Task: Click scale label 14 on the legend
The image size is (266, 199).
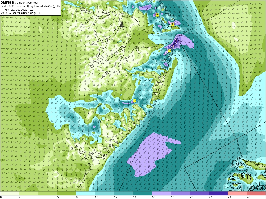Action: pyautogui.click(x=135, y=197)
